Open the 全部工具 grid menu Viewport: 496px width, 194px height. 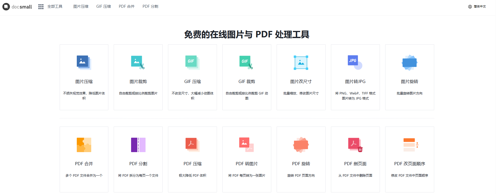point(51,7)
